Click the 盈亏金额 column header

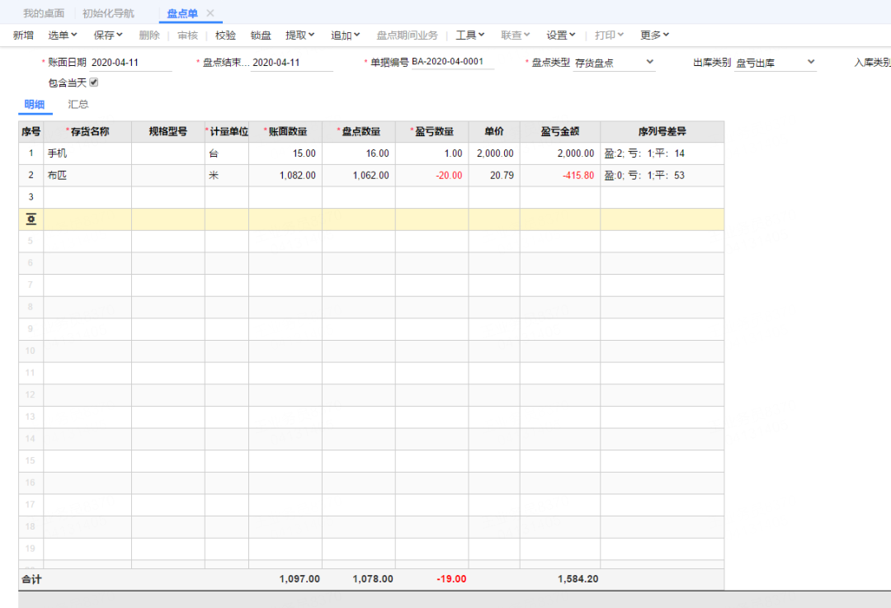(x=559, y=132)
